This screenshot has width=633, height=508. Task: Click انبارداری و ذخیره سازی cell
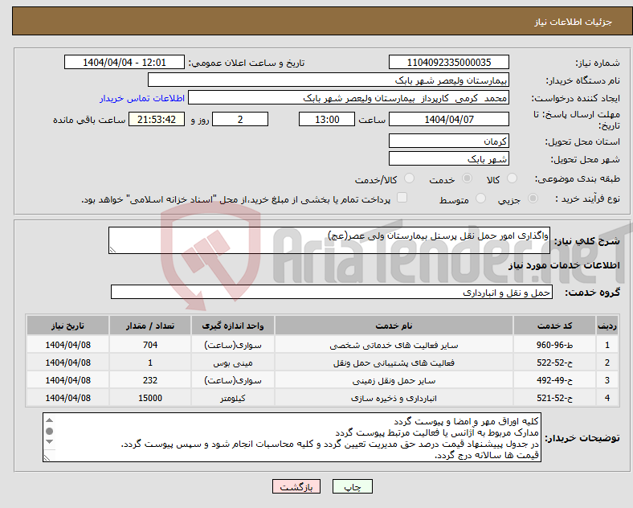coord(394,398)
